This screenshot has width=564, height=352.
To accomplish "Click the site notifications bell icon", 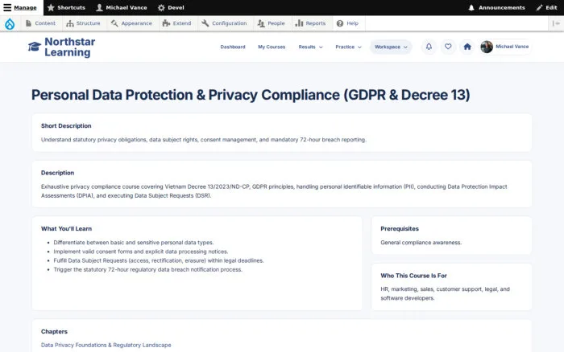I will (x=429, y=47).
